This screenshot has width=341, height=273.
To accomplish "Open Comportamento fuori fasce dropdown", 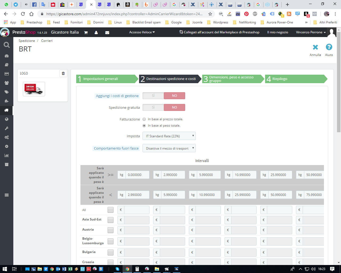I will point(169,148).
